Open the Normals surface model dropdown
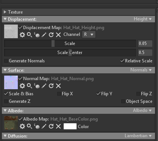158x141 pixels. point(141,70)
